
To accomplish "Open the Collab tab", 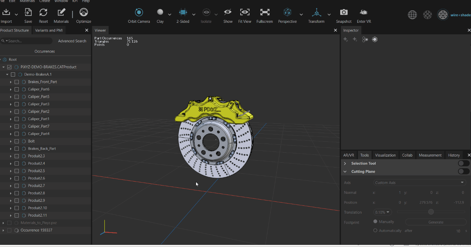I will click(x=407, y=155).
